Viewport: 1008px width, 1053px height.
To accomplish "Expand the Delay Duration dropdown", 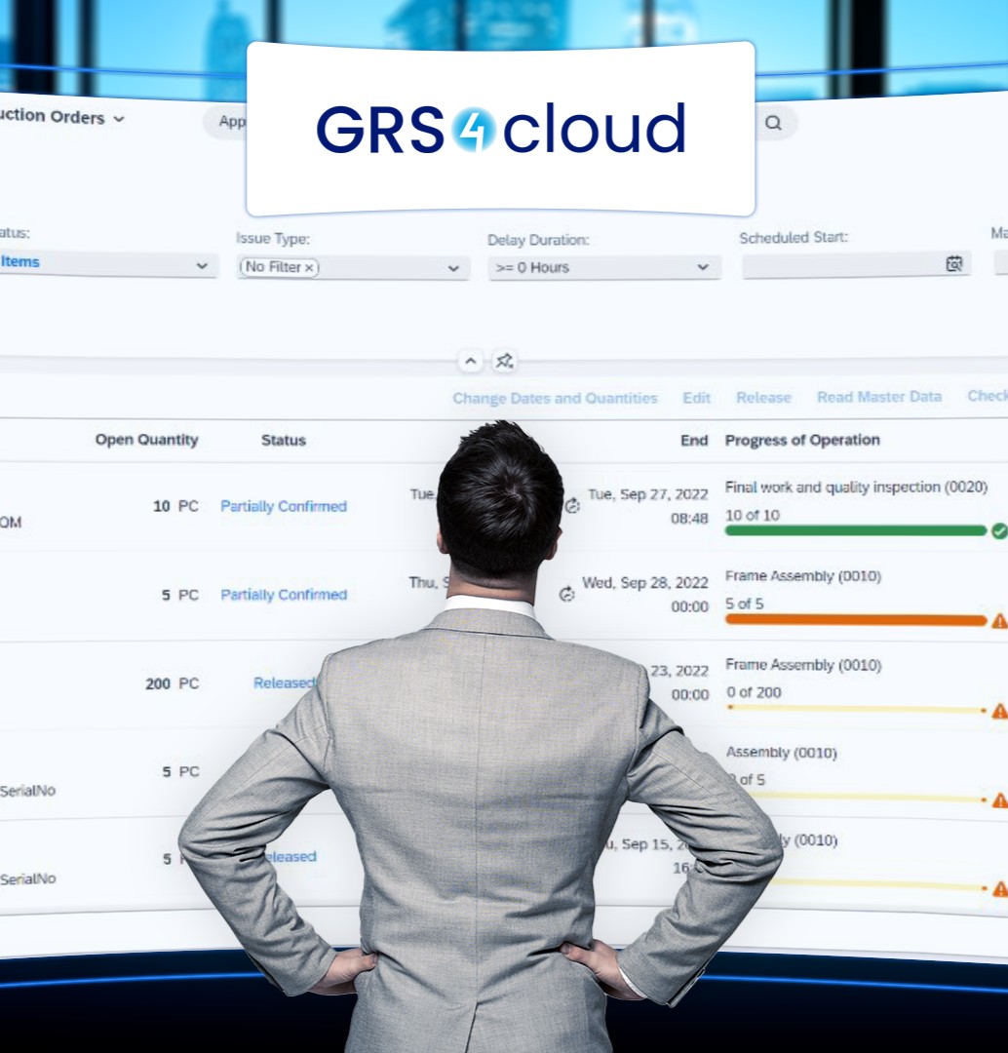I will click(703, 267).
